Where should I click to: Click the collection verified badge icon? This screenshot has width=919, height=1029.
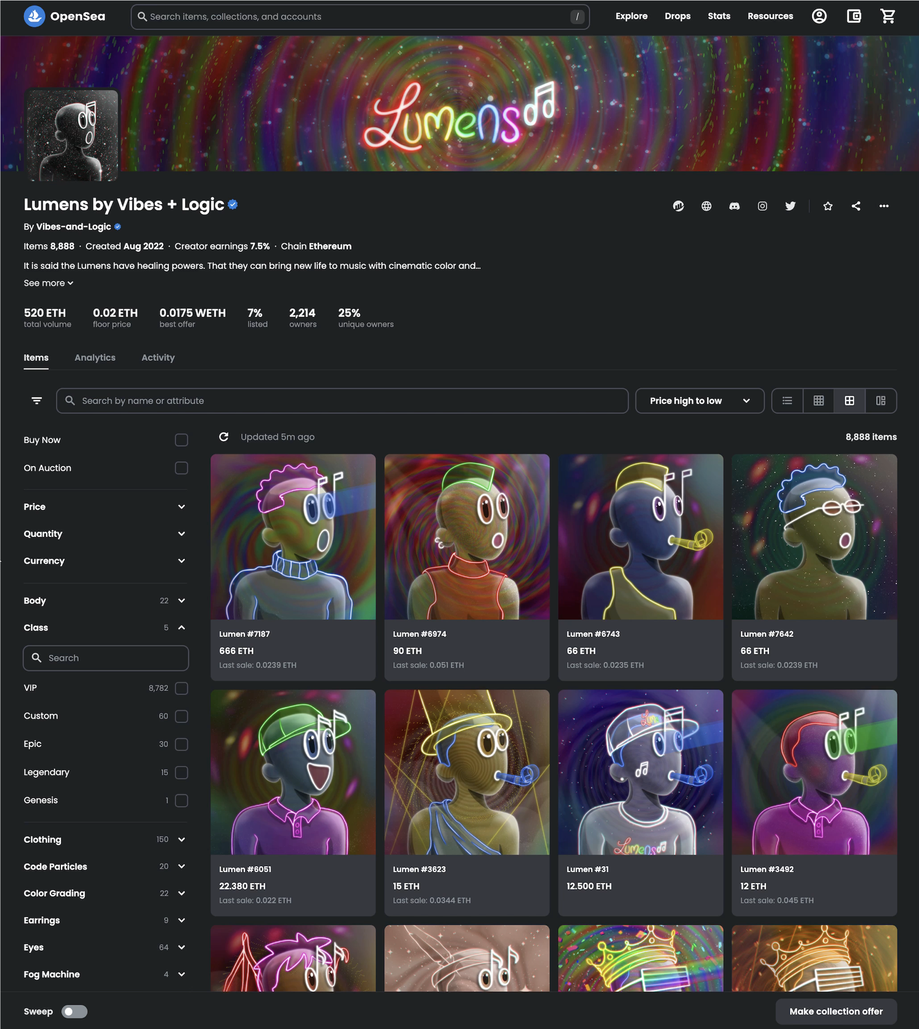pyautogui.click(x=233, y=205)
